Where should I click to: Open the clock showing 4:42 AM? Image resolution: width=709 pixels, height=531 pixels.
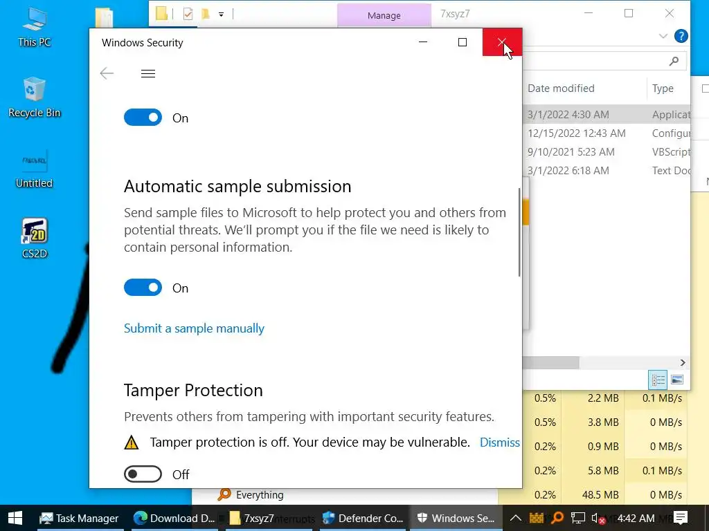click(x=636, y=518)
